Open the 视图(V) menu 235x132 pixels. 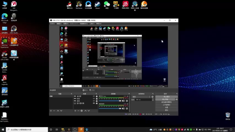(66, 24)
